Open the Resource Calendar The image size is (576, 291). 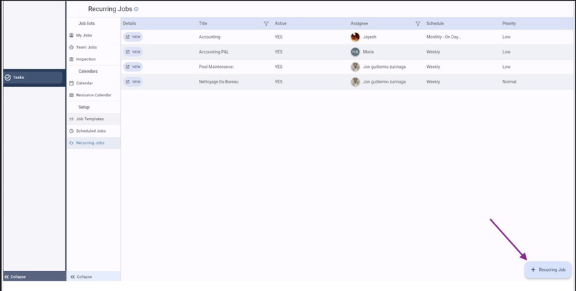(x=93, y=95)
